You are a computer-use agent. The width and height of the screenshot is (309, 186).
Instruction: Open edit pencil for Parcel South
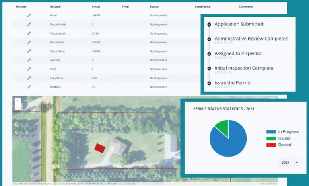pos(29,33)
